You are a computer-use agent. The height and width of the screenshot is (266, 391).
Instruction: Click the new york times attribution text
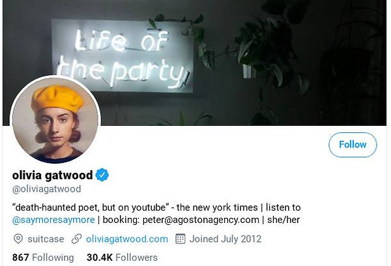(x=217, y=207)
